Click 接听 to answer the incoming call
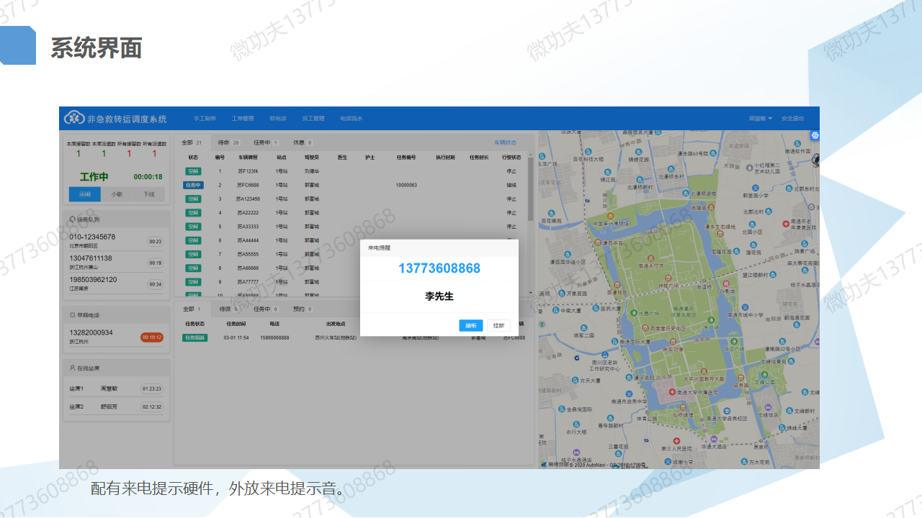The image size is (922, 518). tap(470, 325)
